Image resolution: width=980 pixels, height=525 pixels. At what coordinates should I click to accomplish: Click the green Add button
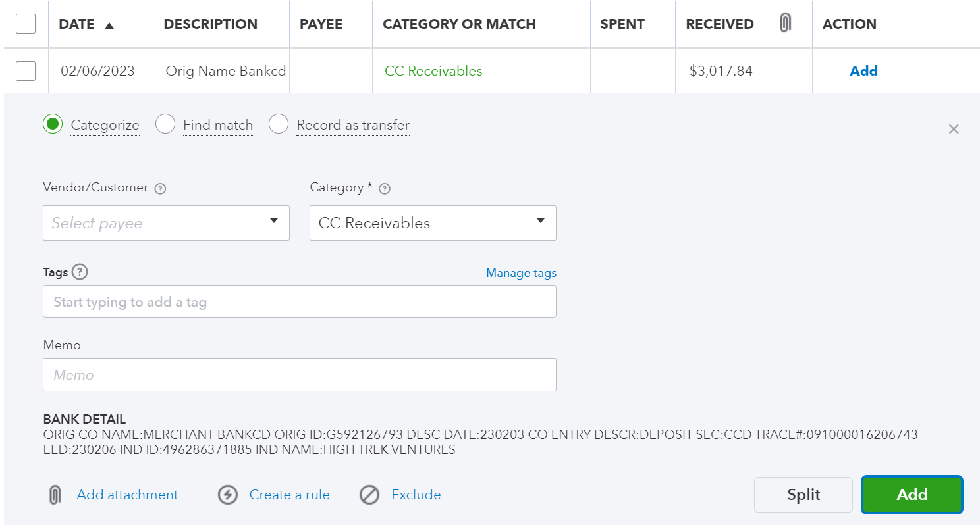point(912,495)
